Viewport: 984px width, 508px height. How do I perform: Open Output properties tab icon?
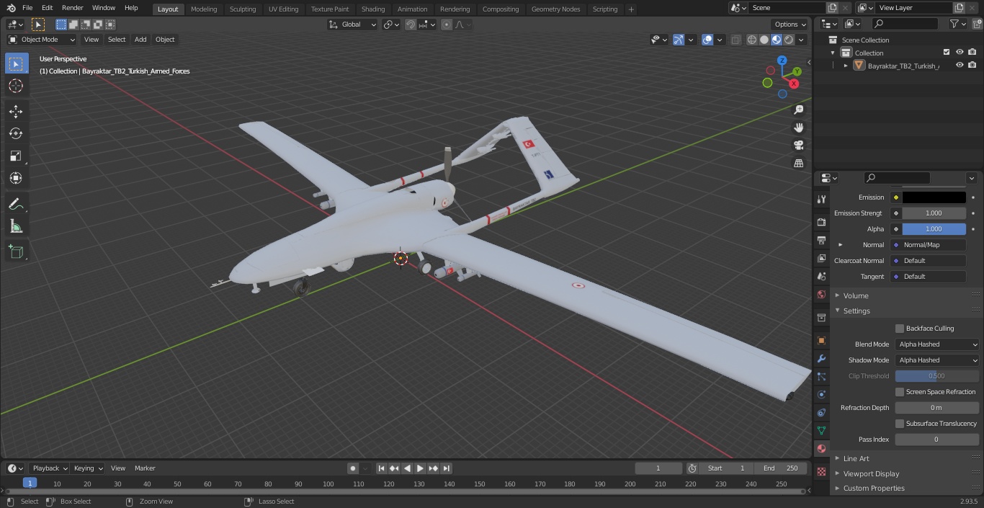click(821, 240)
